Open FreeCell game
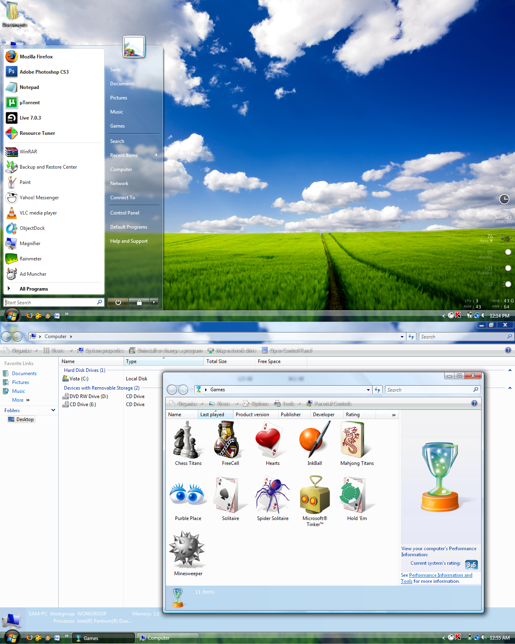 (x=231, y=444)
